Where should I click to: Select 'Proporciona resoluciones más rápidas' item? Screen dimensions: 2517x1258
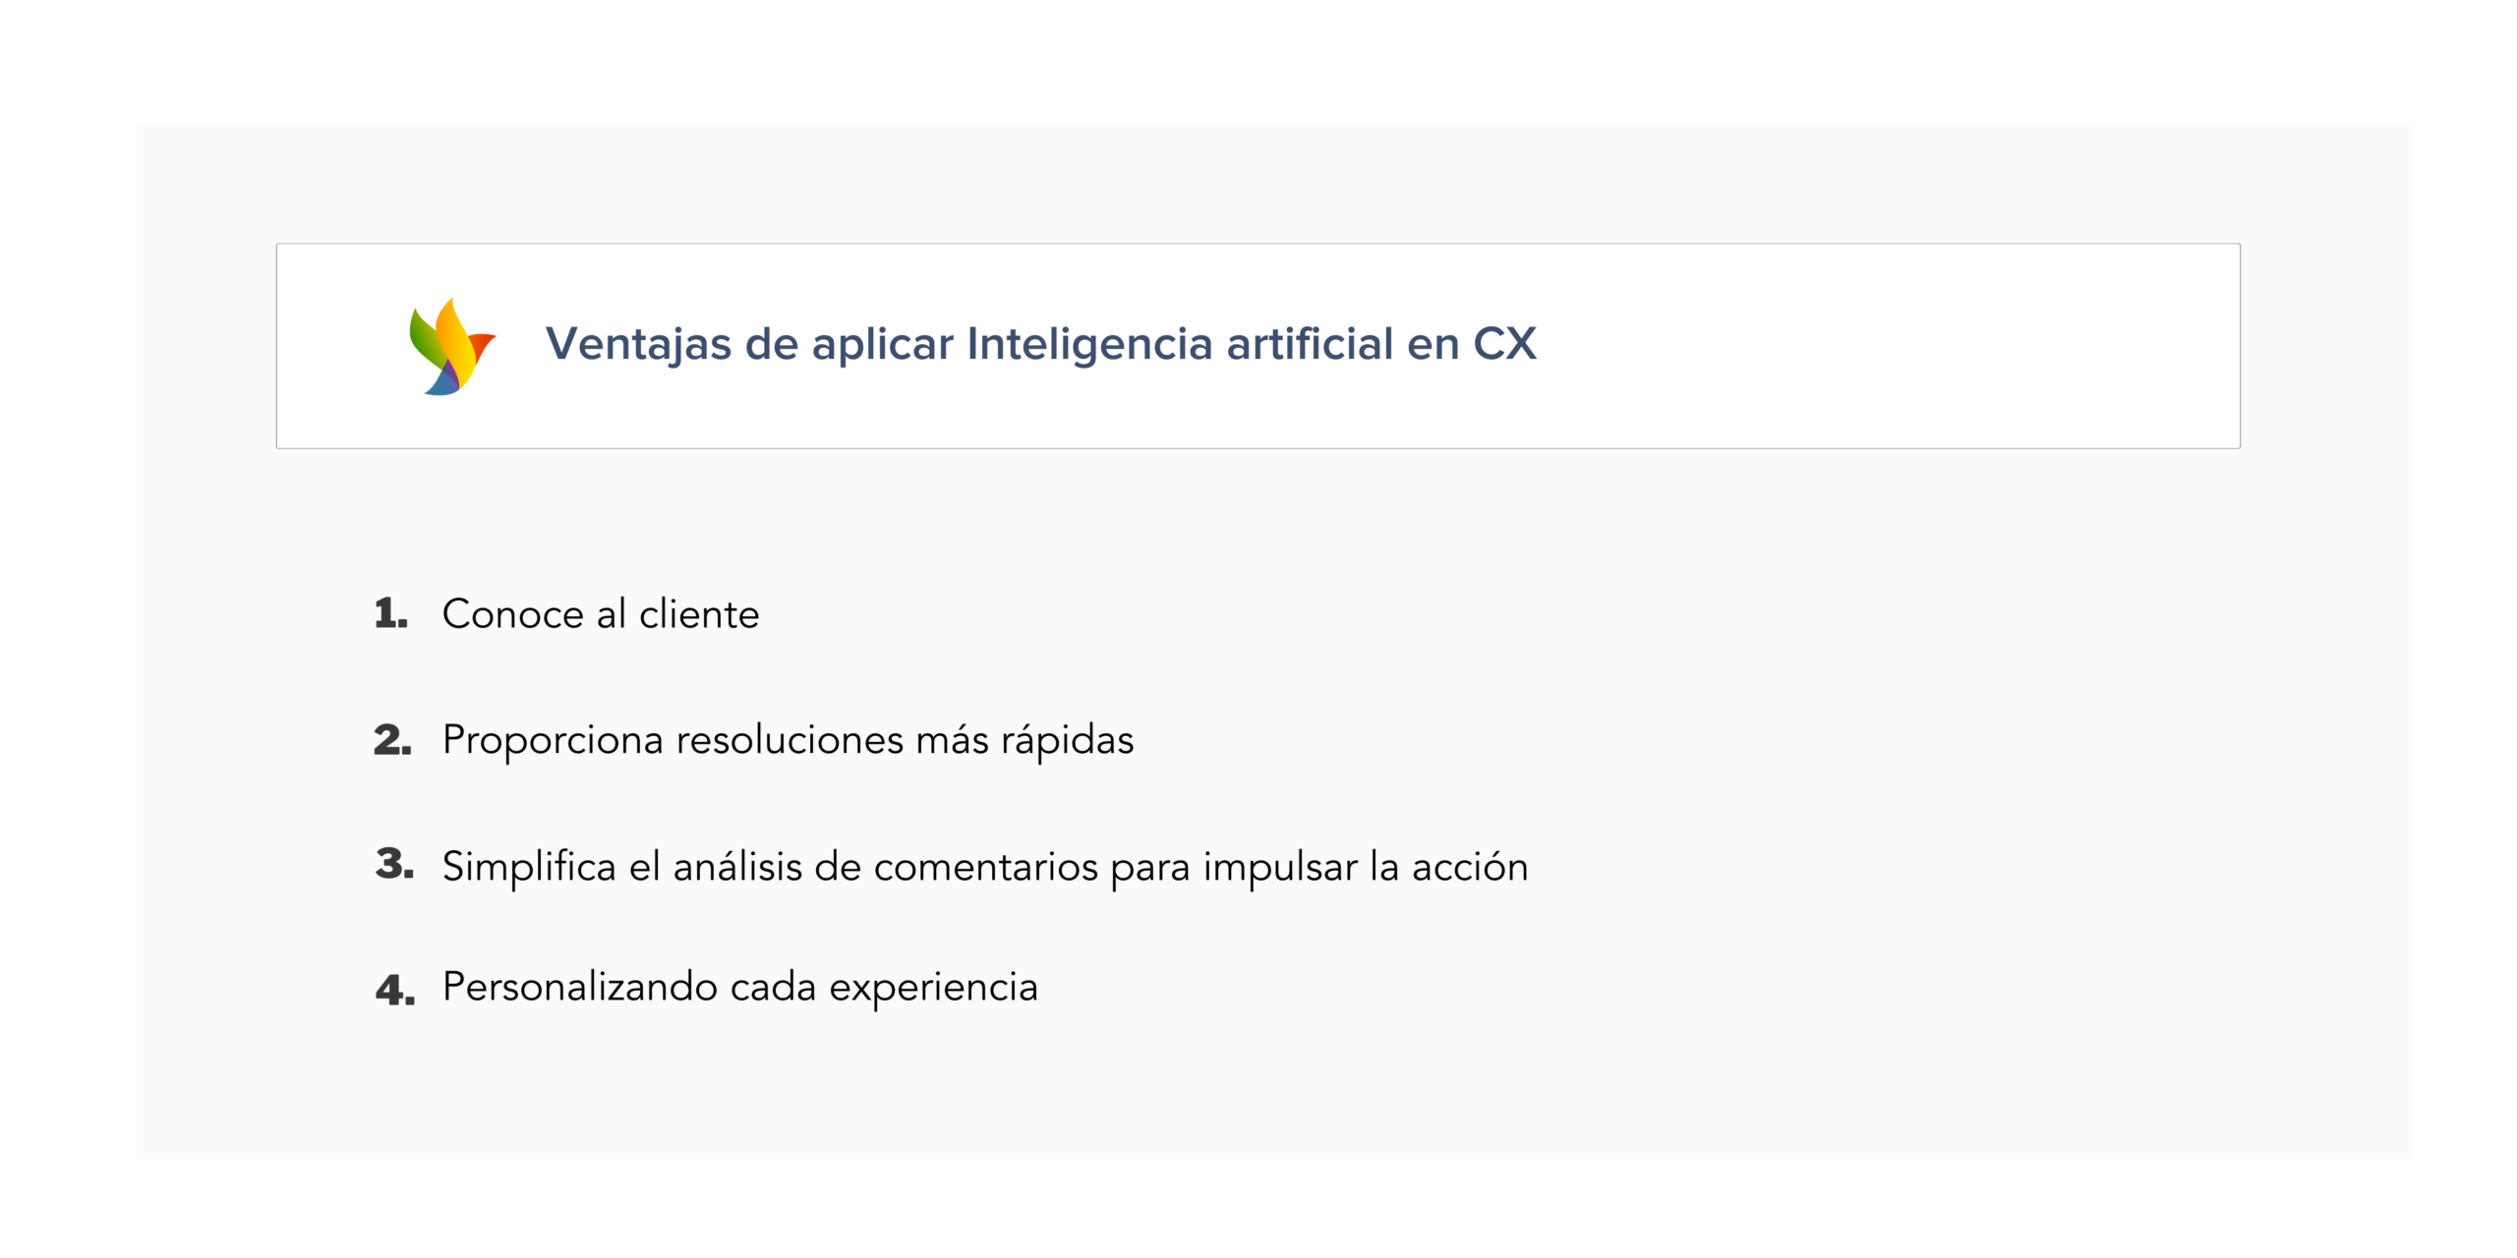[x=788, y=740]
